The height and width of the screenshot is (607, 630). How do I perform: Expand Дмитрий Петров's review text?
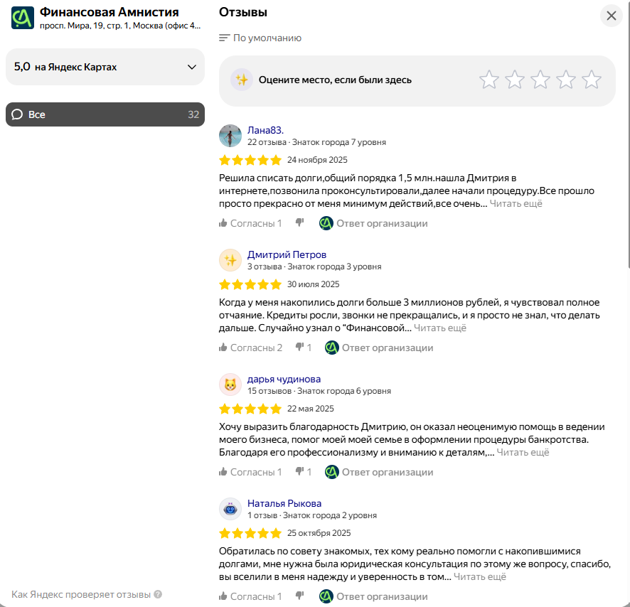pos(440,328)
